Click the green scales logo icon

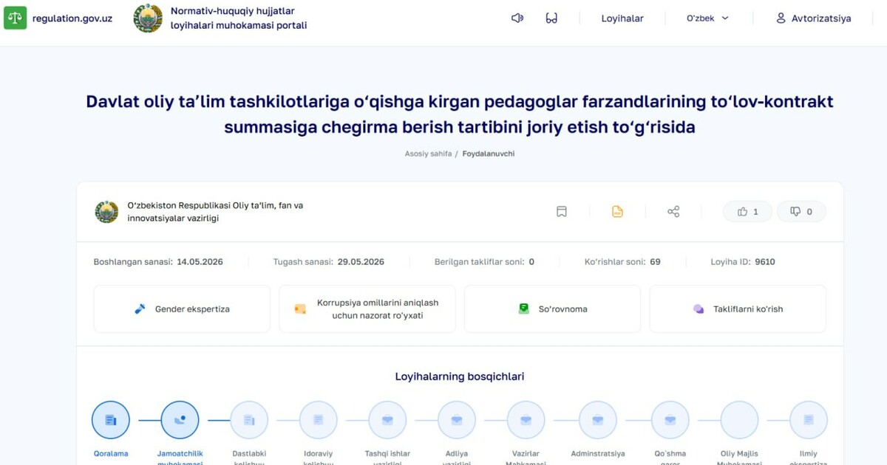point(15,18)
